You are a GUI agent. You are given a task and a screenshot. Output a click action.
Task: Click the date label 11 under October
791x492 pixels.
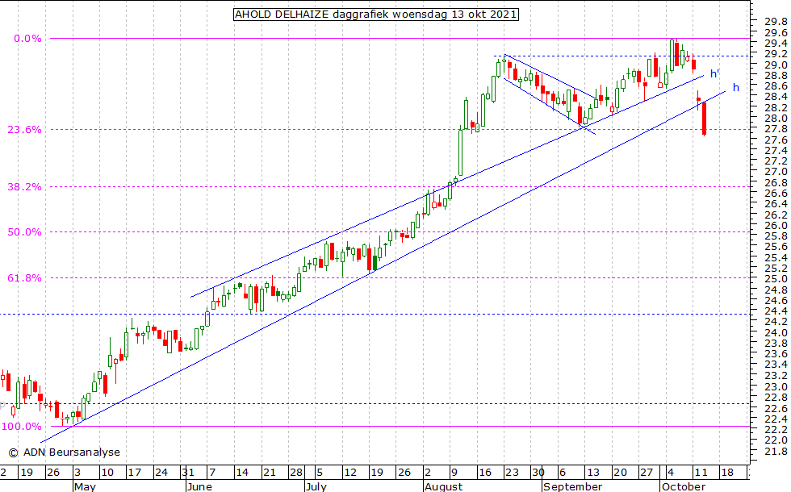(x=701, y=473)
